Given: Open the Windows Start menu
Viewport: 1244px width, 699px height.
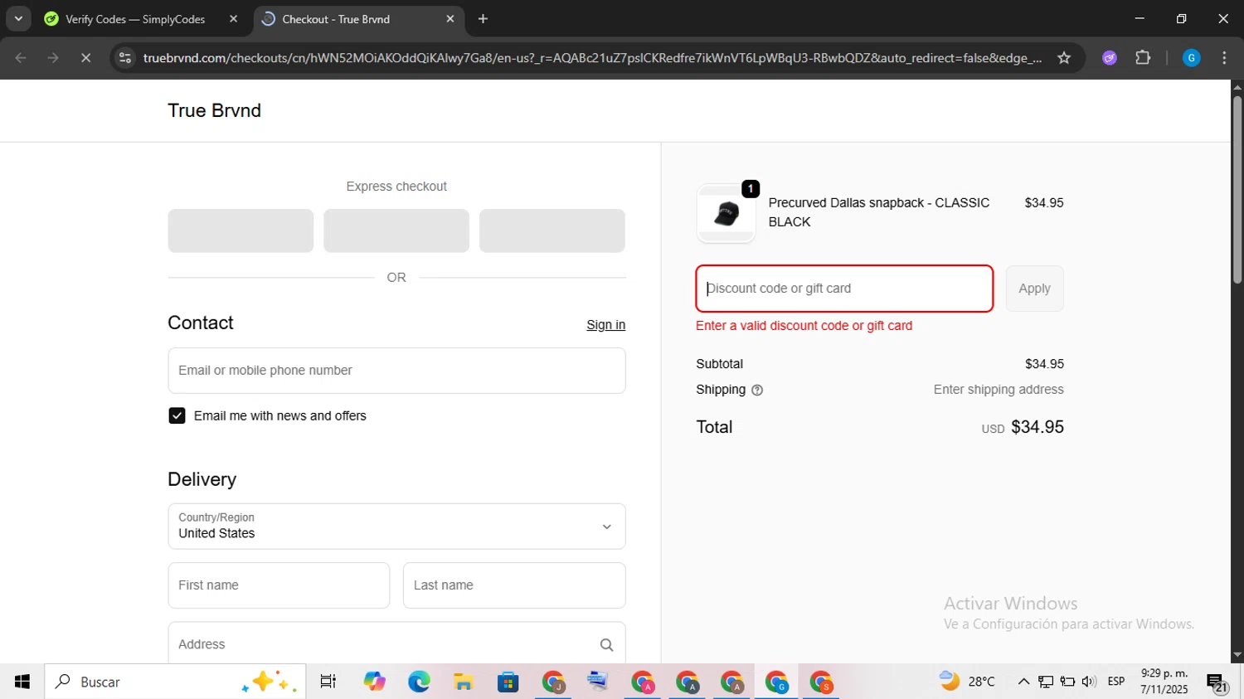Looking at the screenshot, I should [22, 682].
